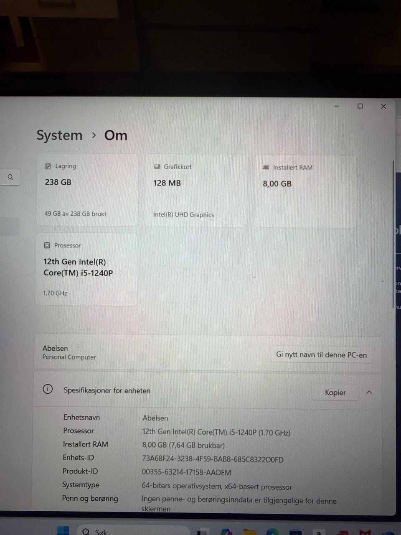Select the 64-biters operativsystem value
This screenshot has height=535, width=401.
click(217, 487)
